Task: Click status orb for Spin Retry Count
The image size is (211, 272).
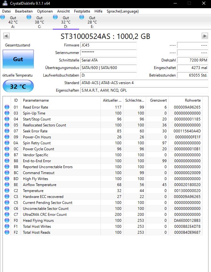Action: pyautogui.click(x=7, y=143)
